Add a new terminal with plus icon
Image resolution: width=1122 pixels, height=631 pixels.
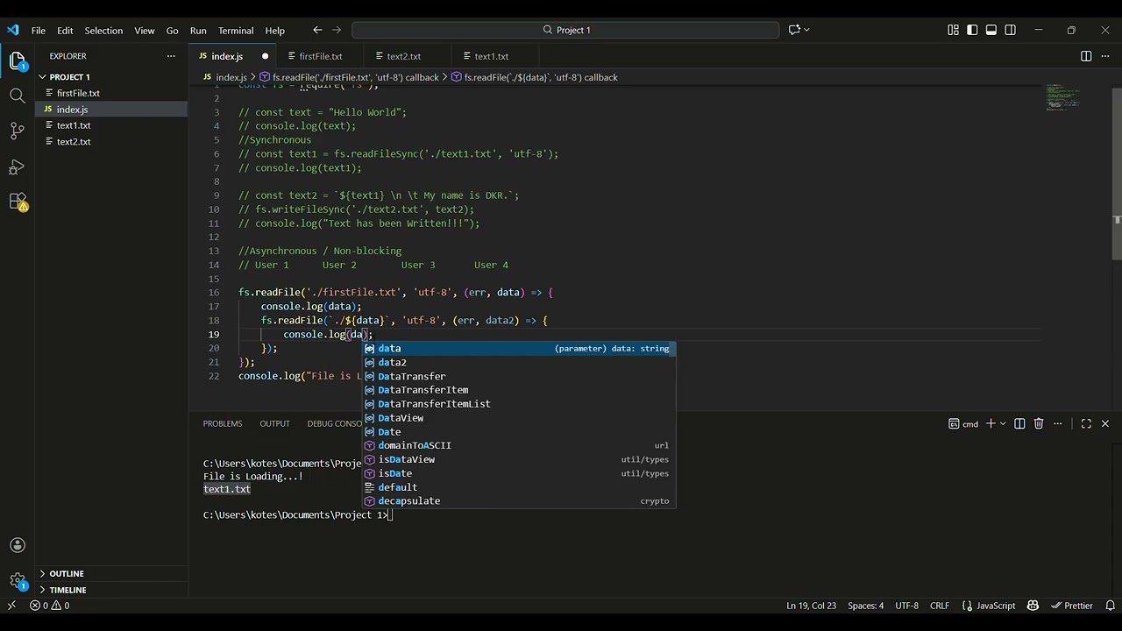click(x=991, y=423)
